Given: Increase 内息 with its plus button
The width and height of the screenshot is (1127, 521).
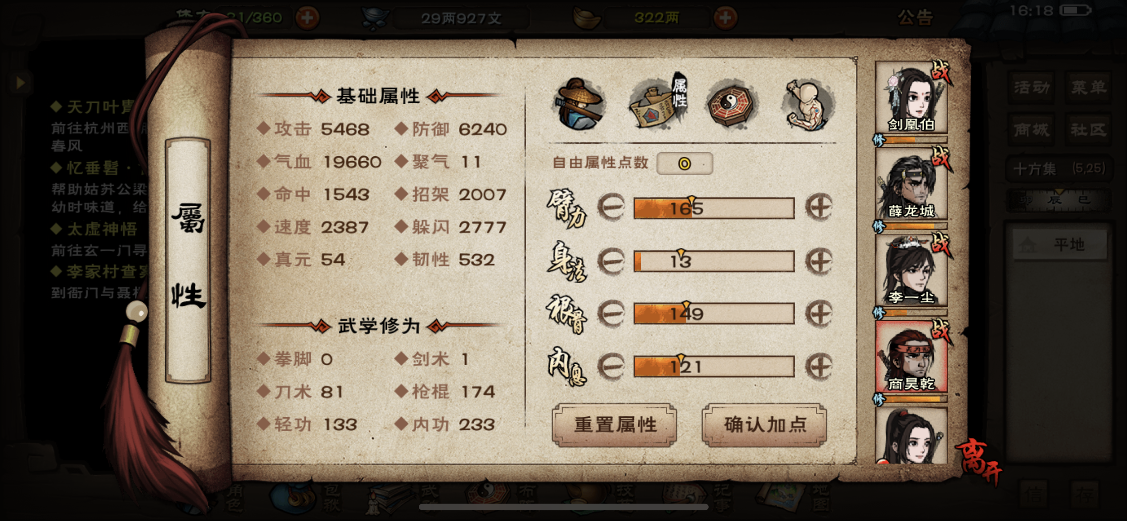Looking at the screenshot, I should pyautogui.click(x=819, y=366).
